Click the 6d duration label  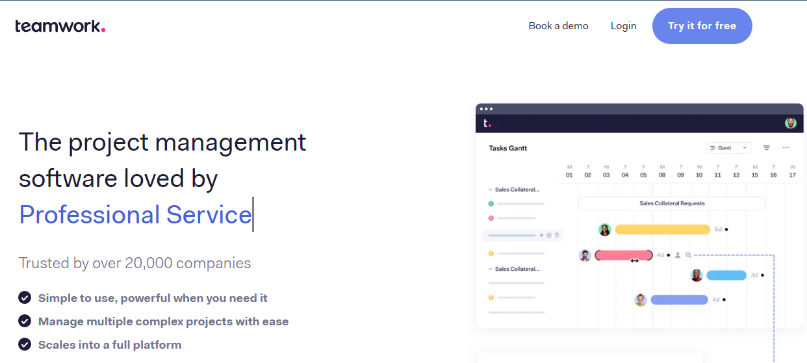pyautogui.click(x=718, y=229)
